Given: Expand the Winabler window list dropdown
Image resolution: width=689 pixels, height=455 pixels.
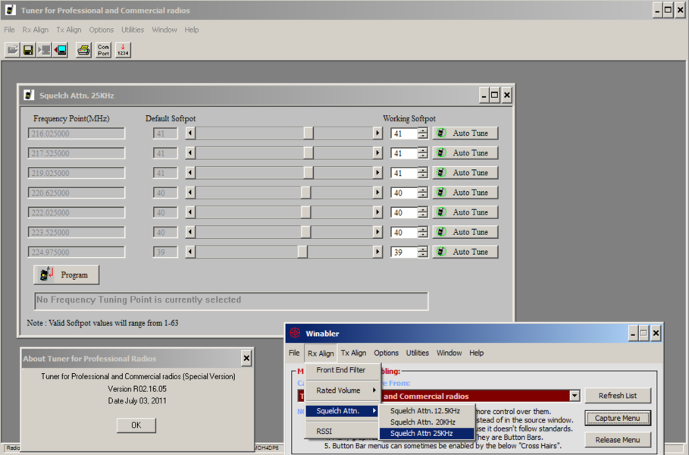Looking at the screenshot, I should (x=575, y=396).
